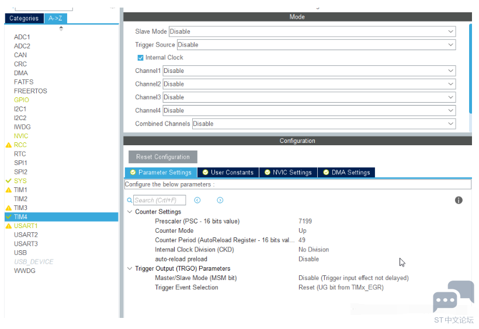Open the DMA Settings tab
Viewport: 479px width, 329px height.
coord(347,173)
